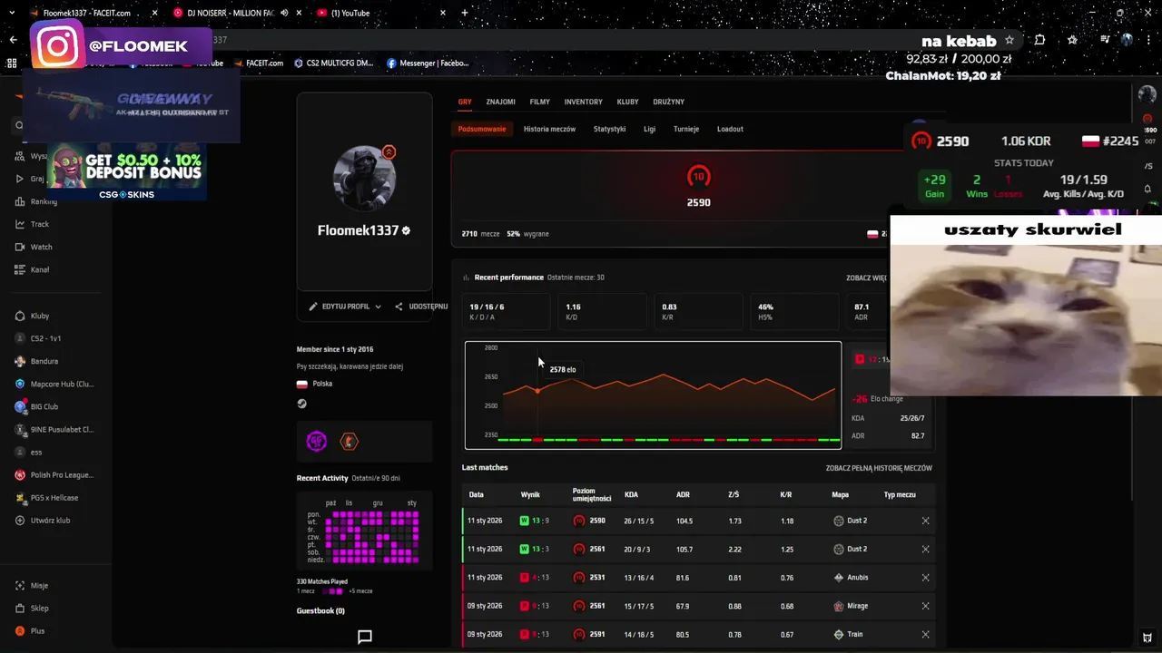Viewport: 1162px width, 653px height.
Task: Click browser profile avatar
Action: (1127, 40)
